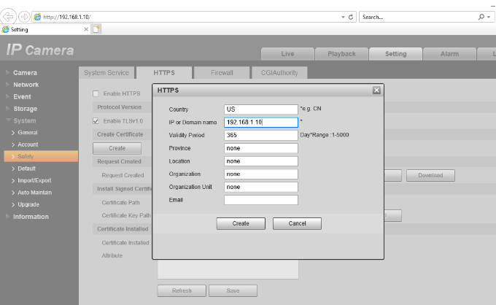Open the search provider dropdown arrow
This screenshot has height=305, width=496.
click(489, 17)
